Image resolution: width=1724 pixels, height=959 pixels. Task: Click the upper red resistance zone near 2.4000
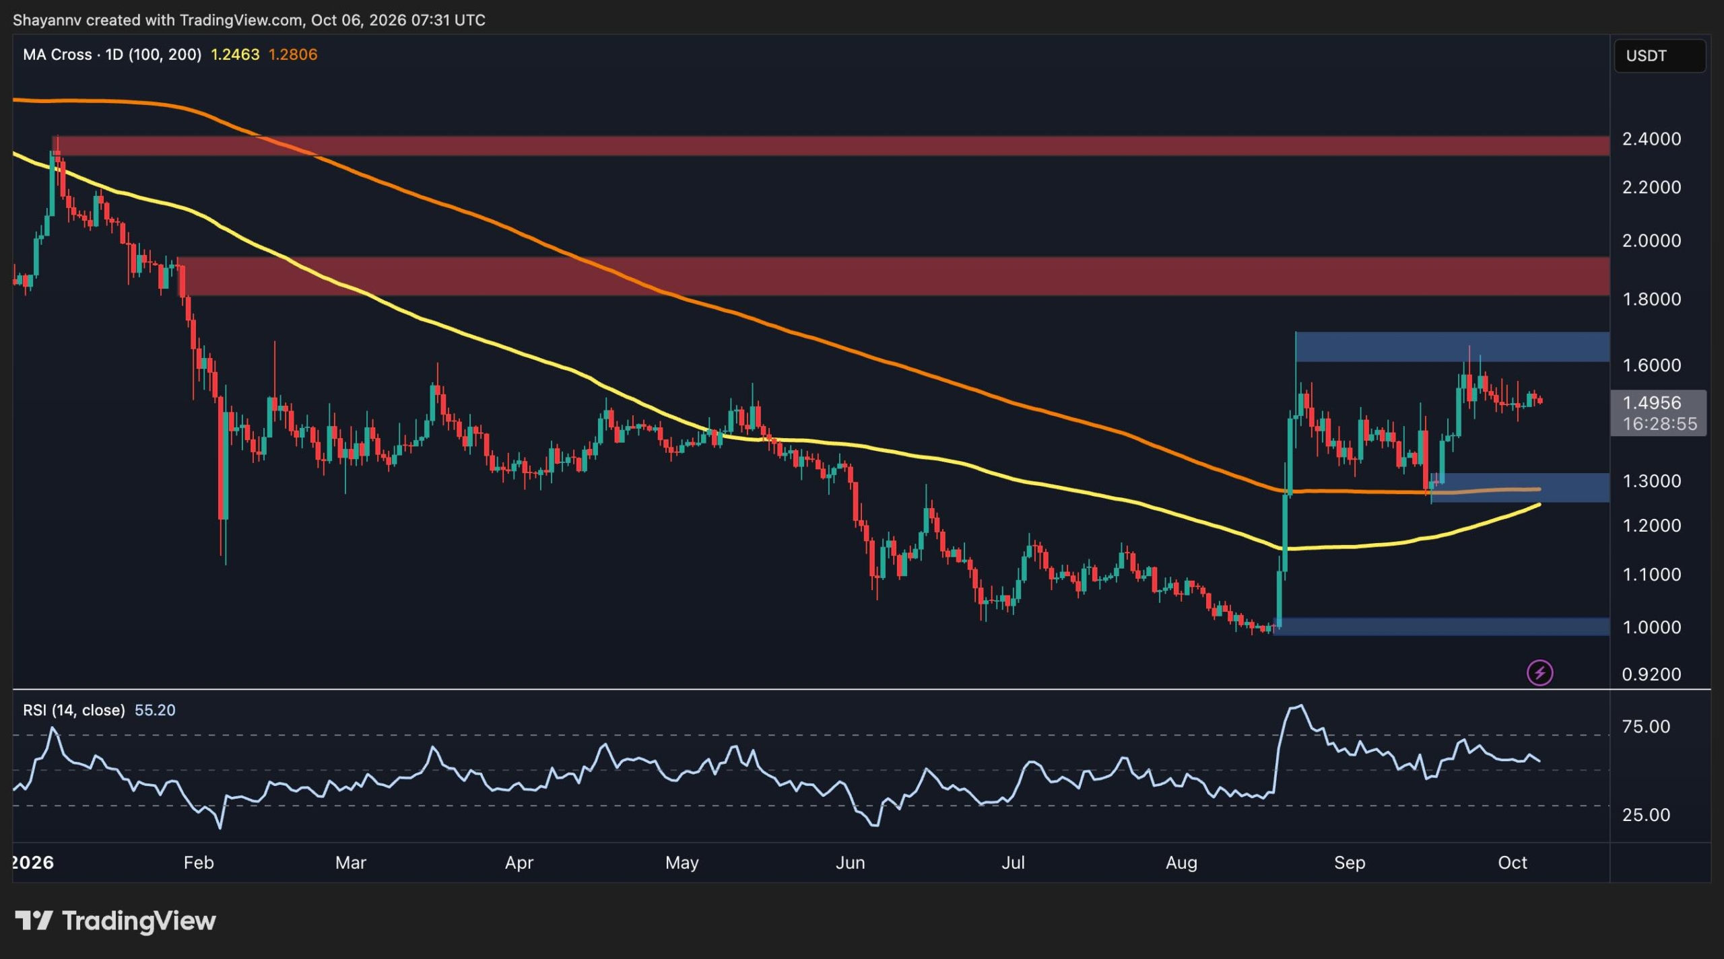pyautogui.click(x=830, y=145)
